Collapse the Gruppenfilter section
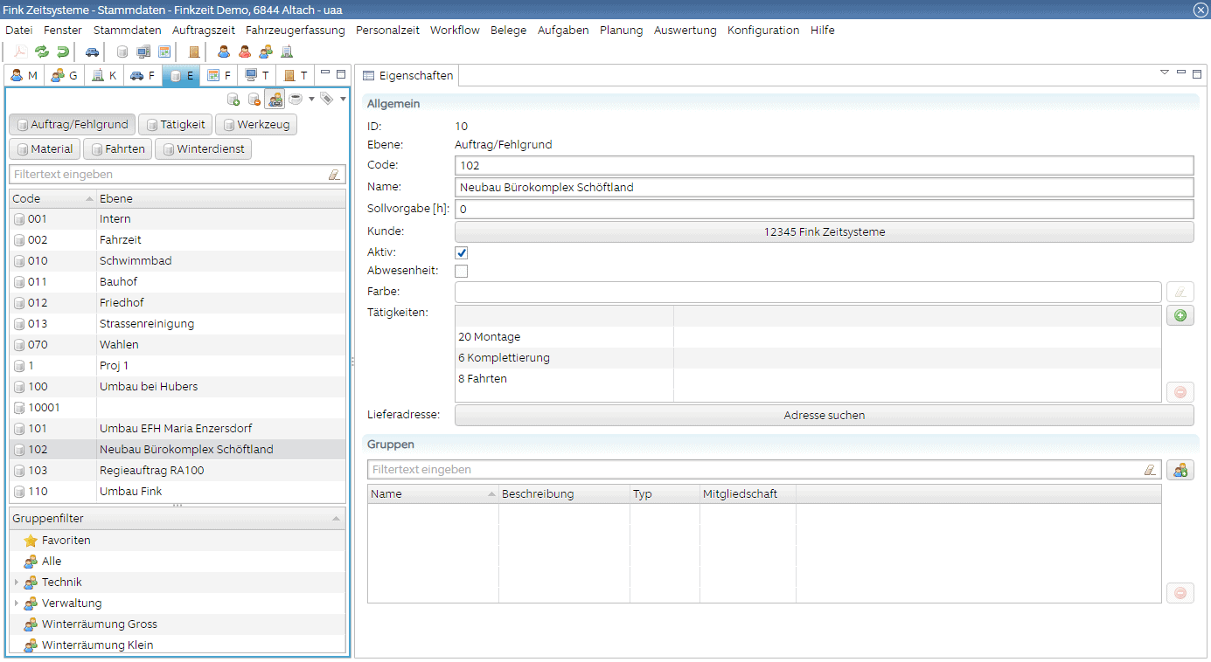The height and width of the screenshot is (662, 1211). [x=337, y=519]
